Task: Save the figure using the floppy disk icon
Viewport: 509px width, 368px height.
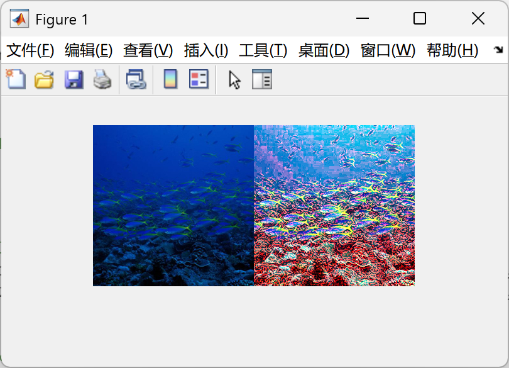Action: [x=74, y=79]
